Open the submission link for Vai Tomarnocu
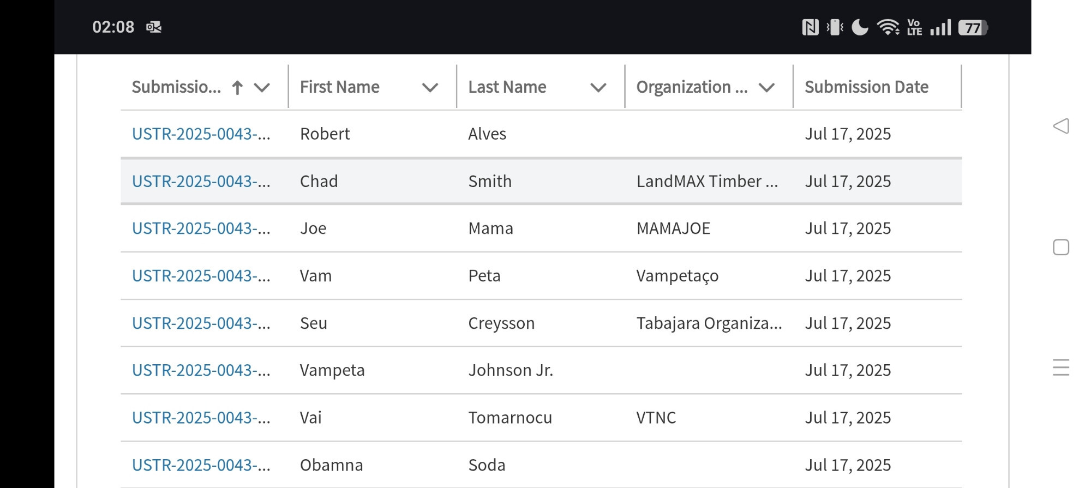1091x488 pixels. click(201, 417)
